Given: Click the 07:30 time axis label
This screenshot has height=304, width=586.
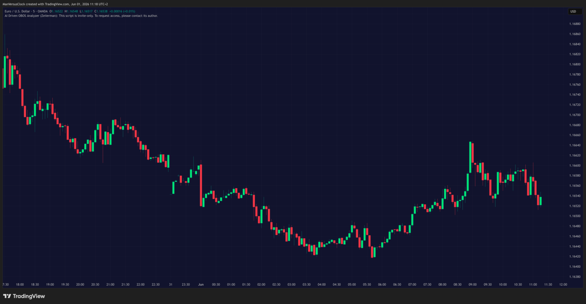Looking at the screenshot, I should [427, 285].
